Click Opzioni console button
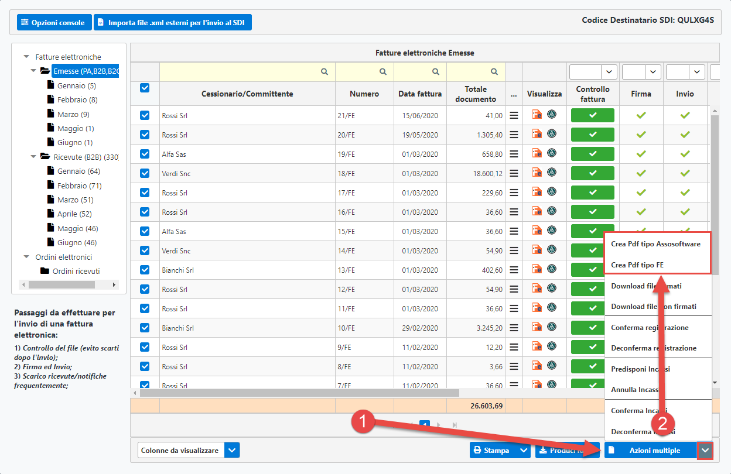Screen dimensions: 731x474 [54, 22]
